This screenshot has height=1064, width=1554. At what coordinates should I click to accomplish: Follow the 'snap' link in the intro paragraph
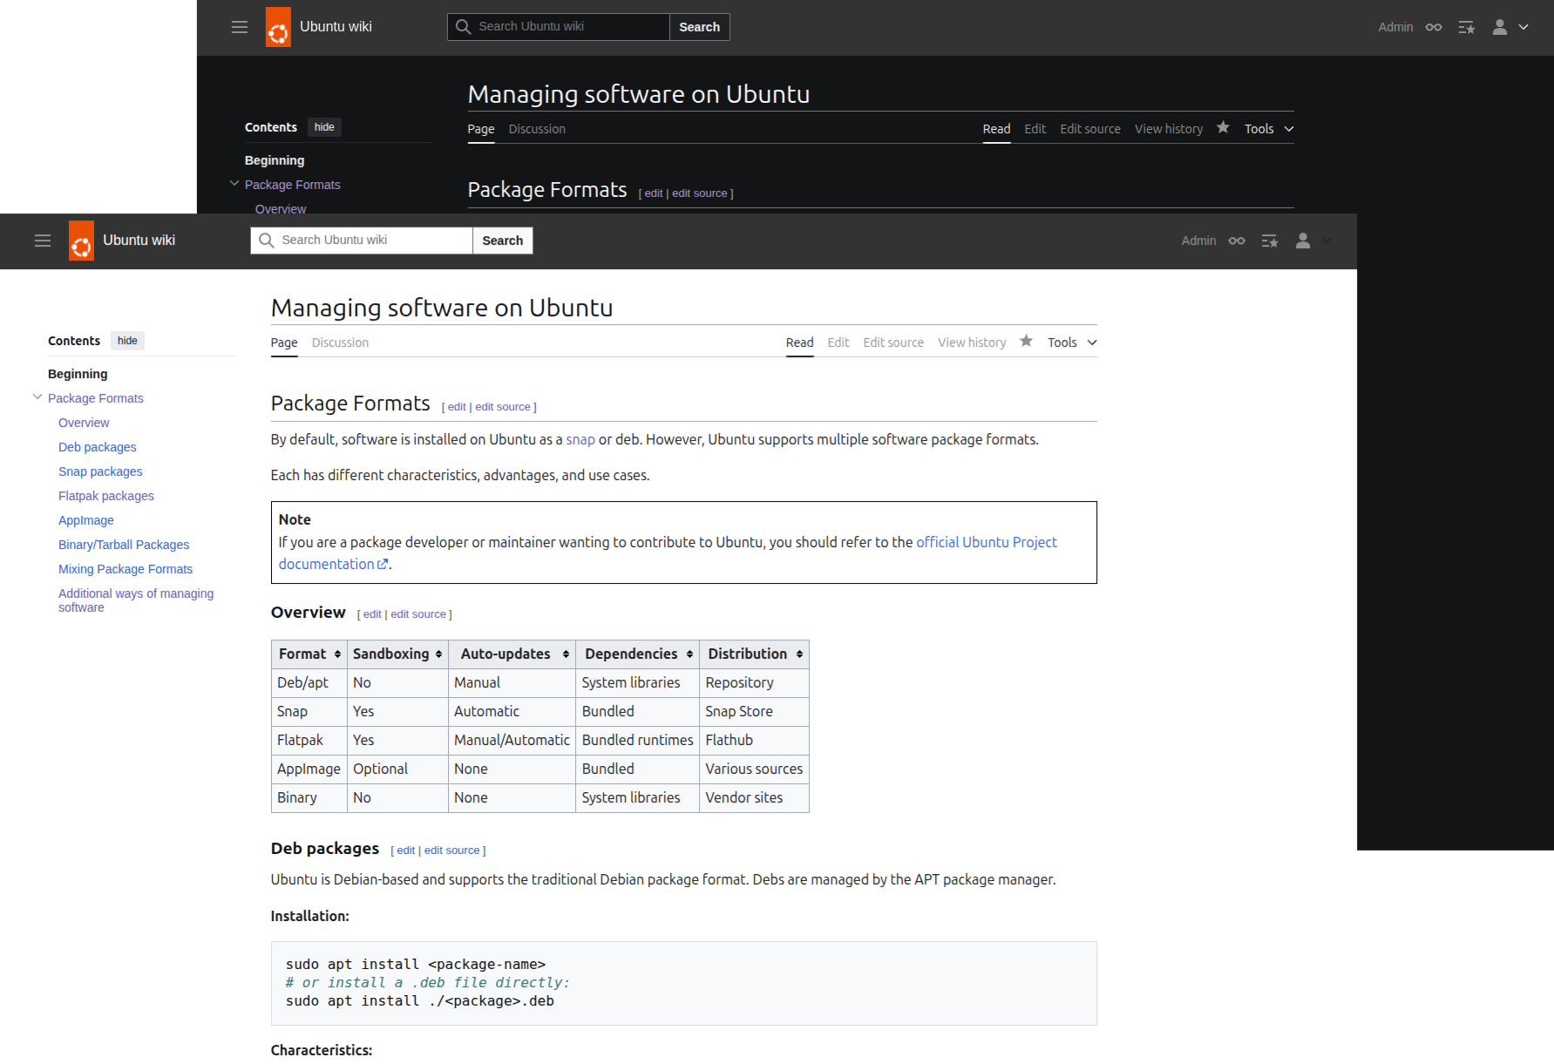[580, 439]
